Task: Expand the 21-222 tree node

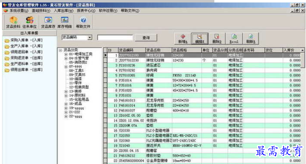Action: pyautogui.click(x=66, y=112)
